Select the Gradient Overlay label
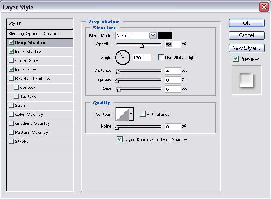The width and height of the screenshot is (271, 199). click(32, 124)
